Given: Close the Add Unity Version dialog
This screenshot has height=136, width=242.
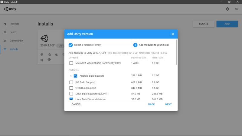Looking at the screenshot, I should coord(172,34).
